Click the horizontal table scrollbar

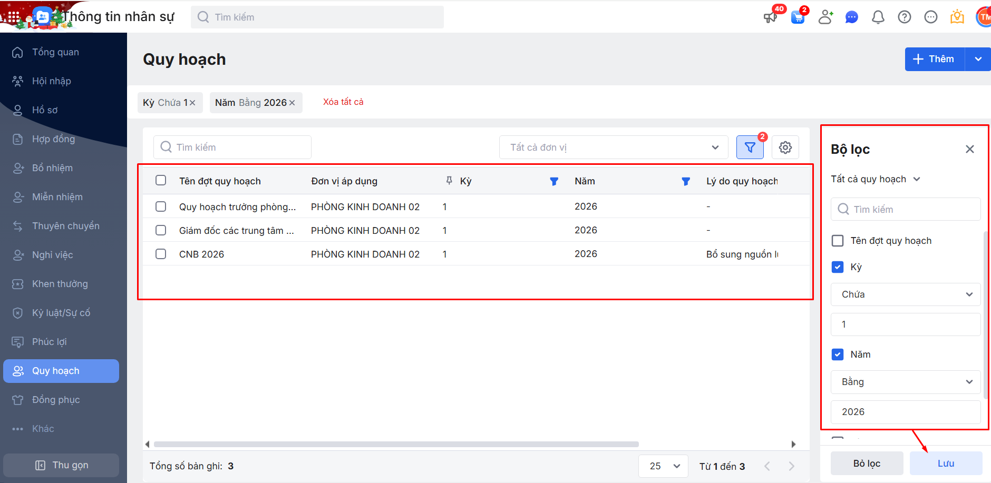[395, 444]
